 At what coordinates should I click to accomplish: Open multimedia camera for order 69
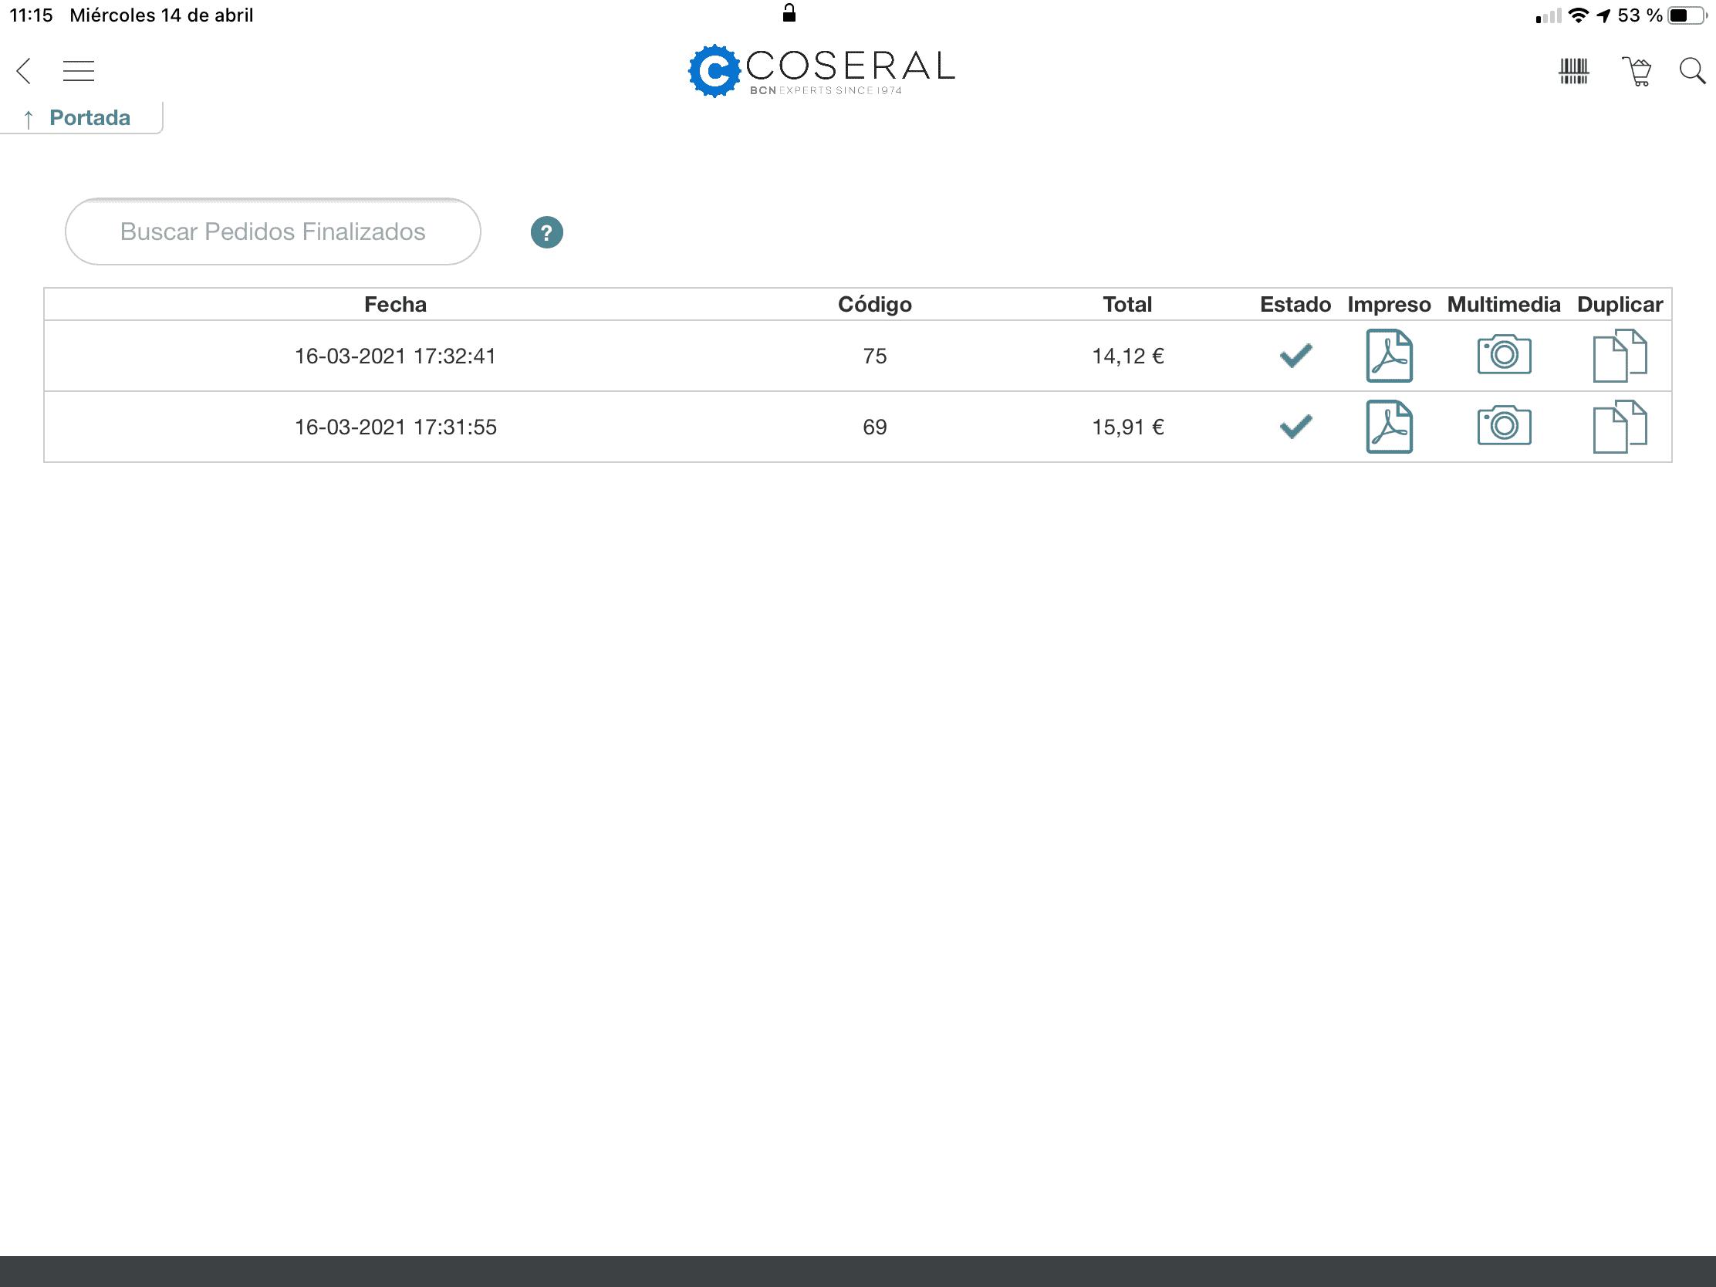pyautogui.click(x=1504, y=425)
